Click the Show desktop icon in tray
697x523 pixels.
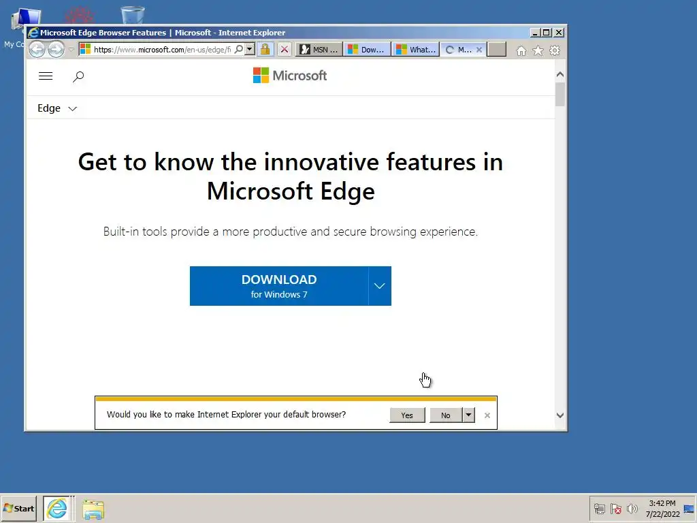(x=689, y=509)
